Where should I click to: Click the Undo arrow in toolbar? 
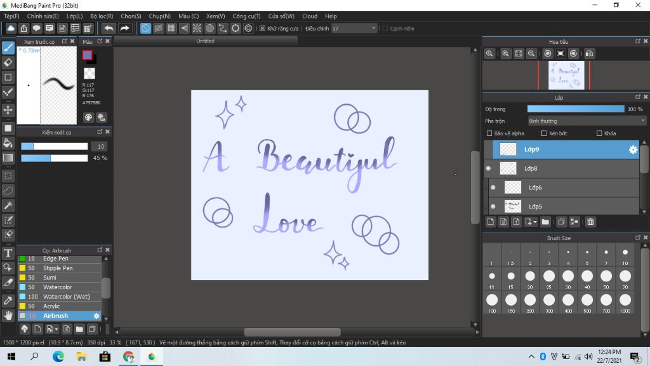109,28
